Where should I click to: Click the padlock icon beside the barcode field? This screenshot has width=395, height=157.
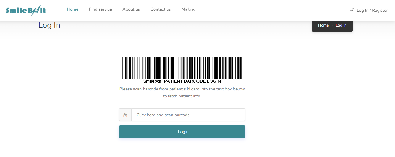click(x=125, y=115)
